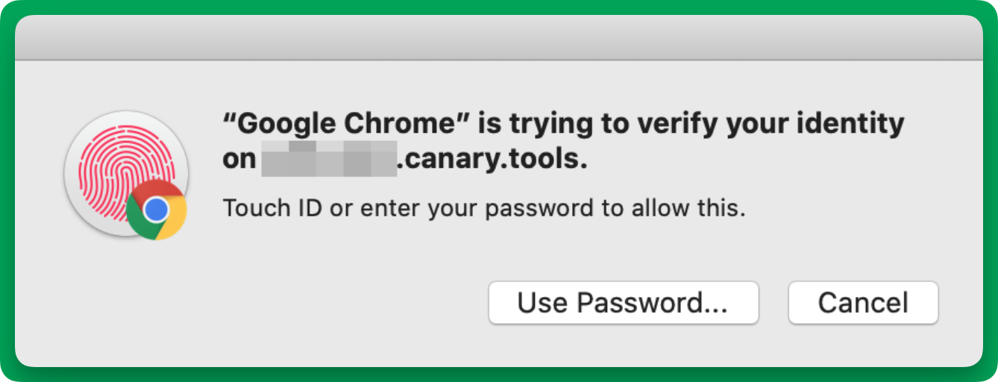998x382 pixels.
Task: Click the empty area left of Use Password
Action: pos(298,303)
